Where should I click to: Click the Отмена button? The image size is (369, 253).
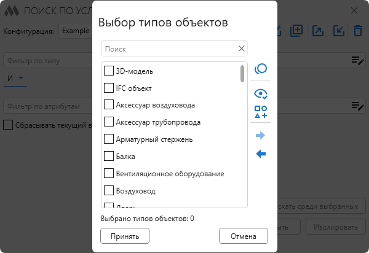tap(243, 236)
